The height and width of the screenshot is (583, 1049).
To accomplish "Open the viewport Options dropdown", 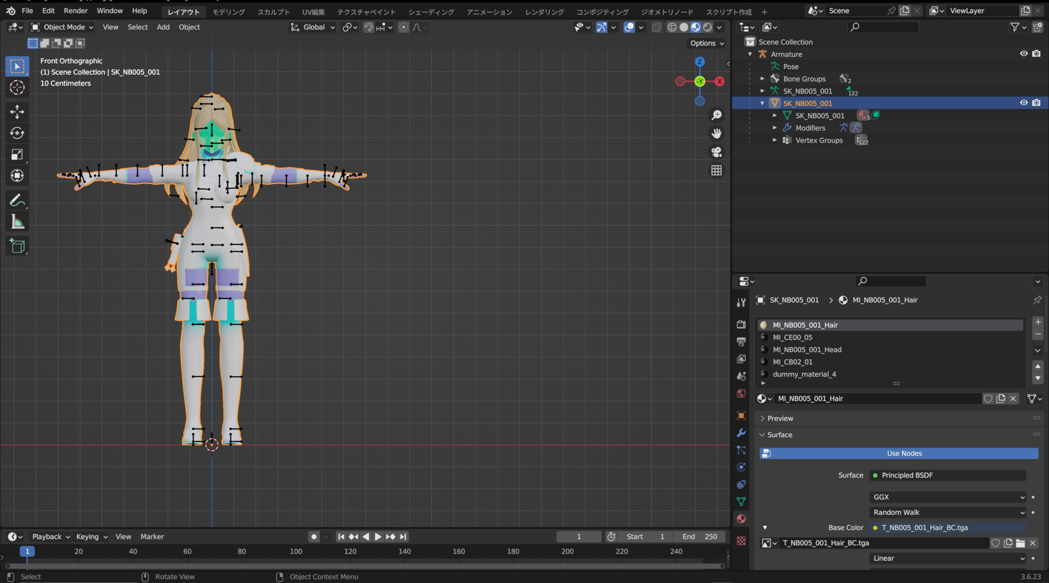I will point(706,43).
